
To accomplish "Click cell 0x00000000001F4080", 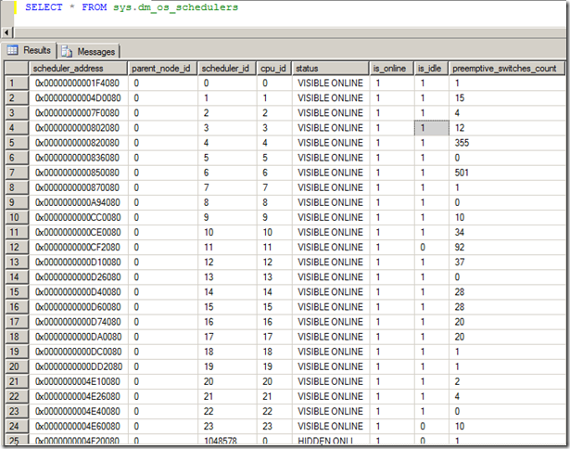I will click(79, 83).
